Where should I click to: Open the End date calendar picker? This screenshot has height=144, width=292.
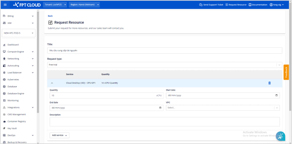pyautogui.click(x=160, y=108)
